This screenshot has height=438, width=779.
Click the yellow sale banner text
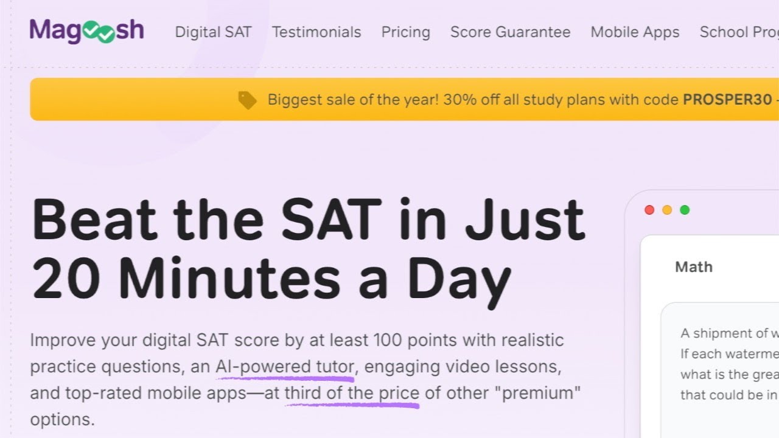pyautogui.click(x=475, y=100)
